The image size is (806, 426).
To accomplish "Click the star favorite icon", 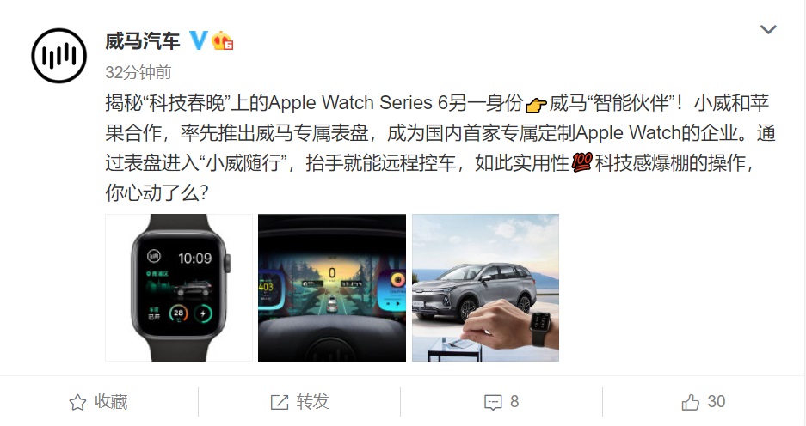I will click(x=77, y=403).
